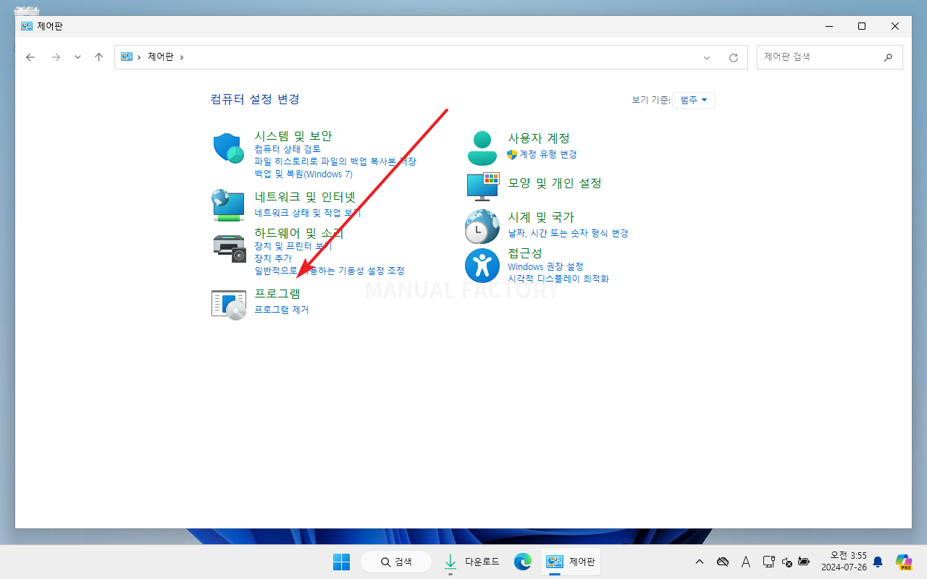Image resolution: width=927 pixels, height=579 pixels.
Task: Click the 제어판 taskbar button
Action: (571, 562)
